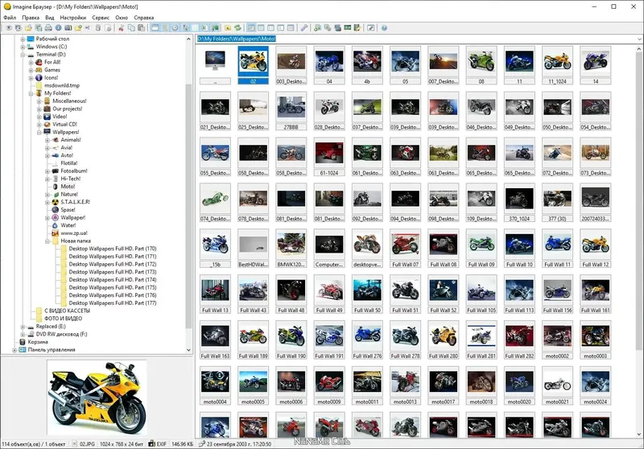644x449 pixels.
Task: Click the delete trash can icon
Action: [x=98, y=28]
